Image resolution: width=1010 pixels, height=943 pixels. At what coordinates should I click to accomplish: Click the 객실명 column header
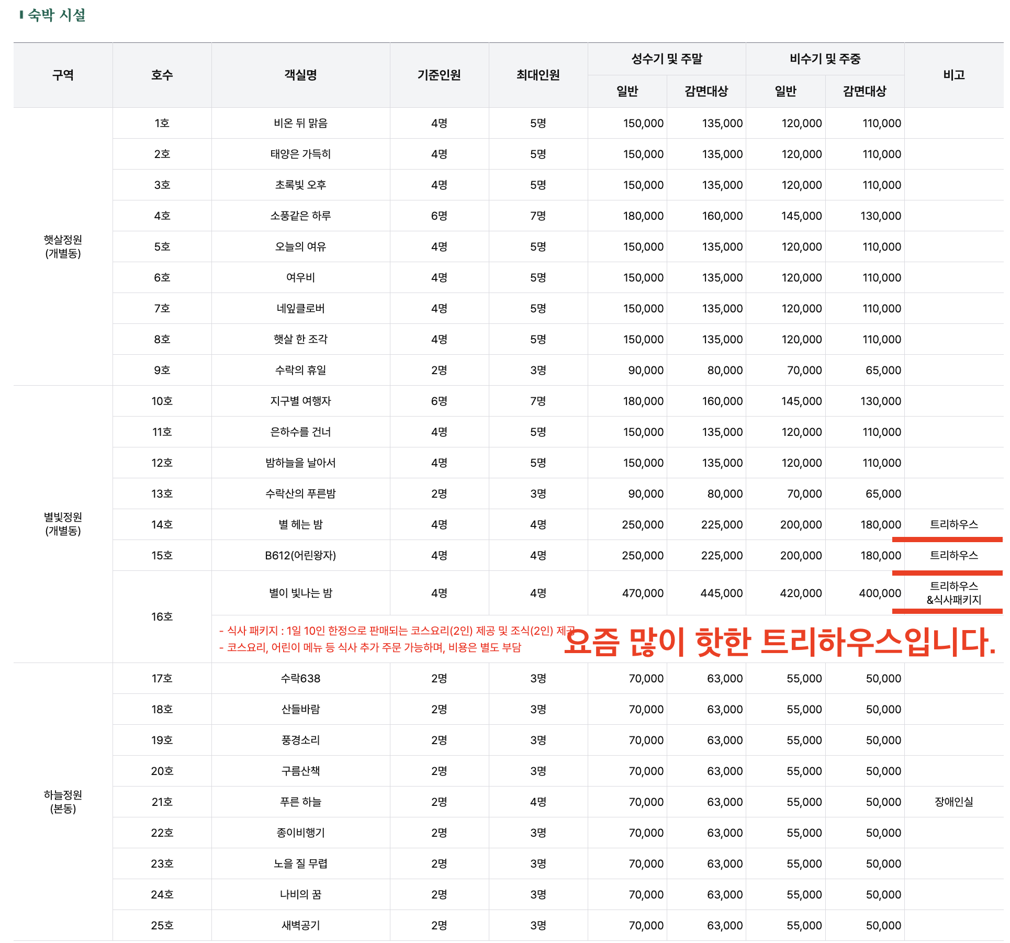click(300, 75)
